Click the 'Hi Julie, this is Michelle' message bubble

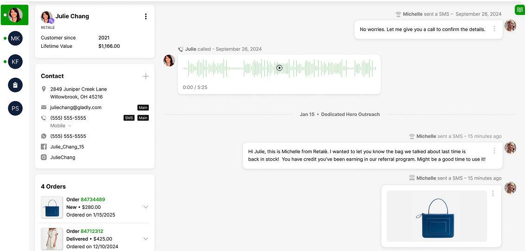(373, 155)
